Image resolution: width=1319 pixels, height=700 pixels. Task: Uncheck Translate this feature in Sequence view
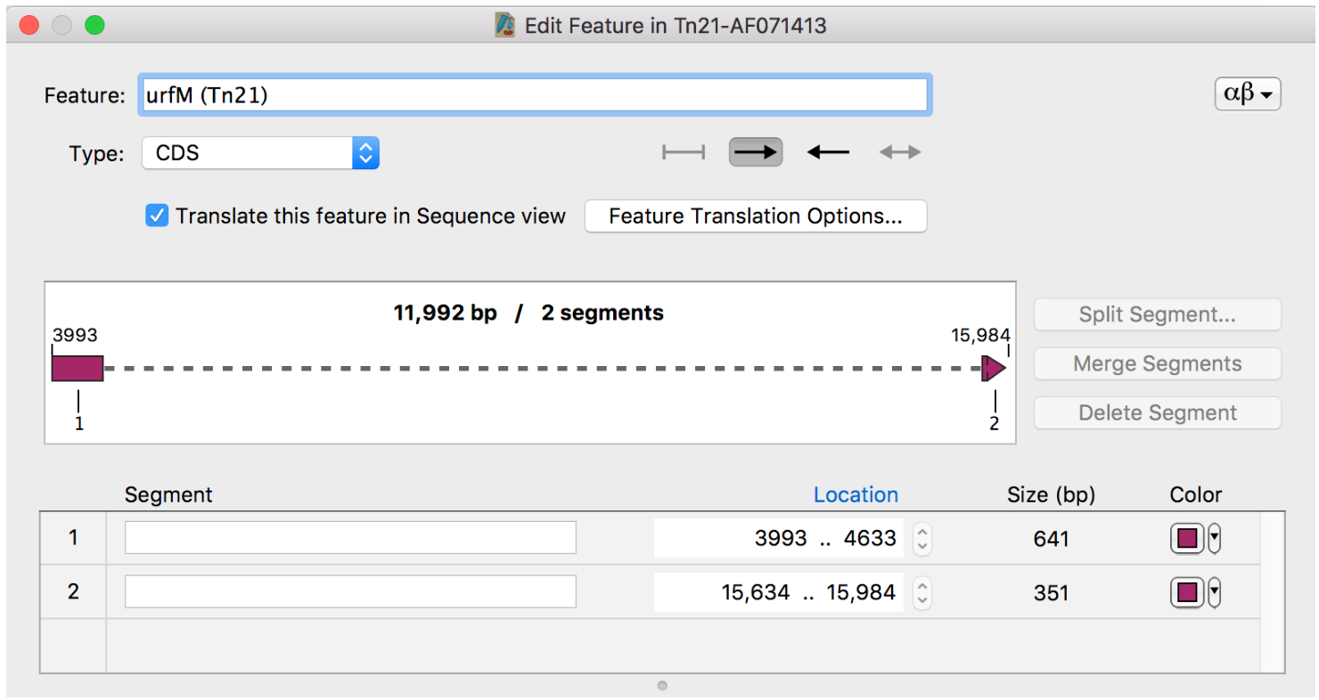click(x=157, y=216)
